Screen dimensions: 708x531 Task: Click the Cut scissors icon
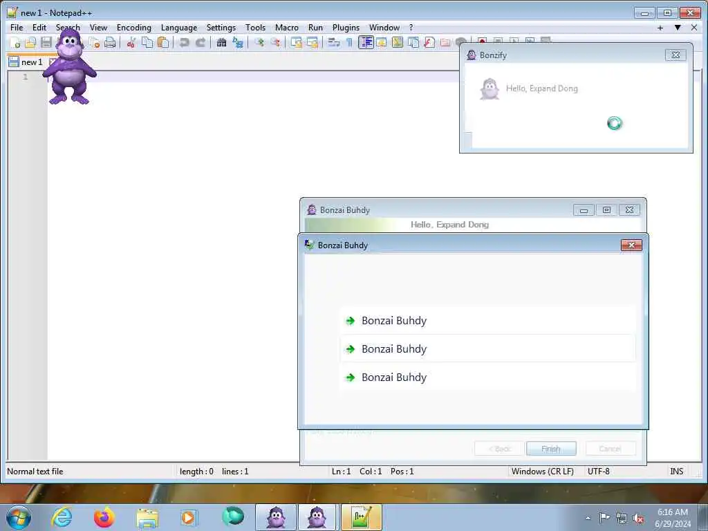coord(131,42)
